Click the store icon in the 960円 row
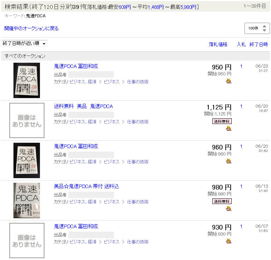This screenshot has width=271, height=260. point(229,161)
